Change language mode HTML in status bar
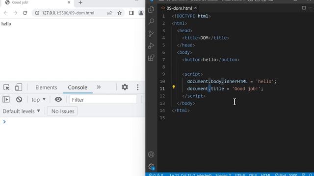 coord(265,175)
